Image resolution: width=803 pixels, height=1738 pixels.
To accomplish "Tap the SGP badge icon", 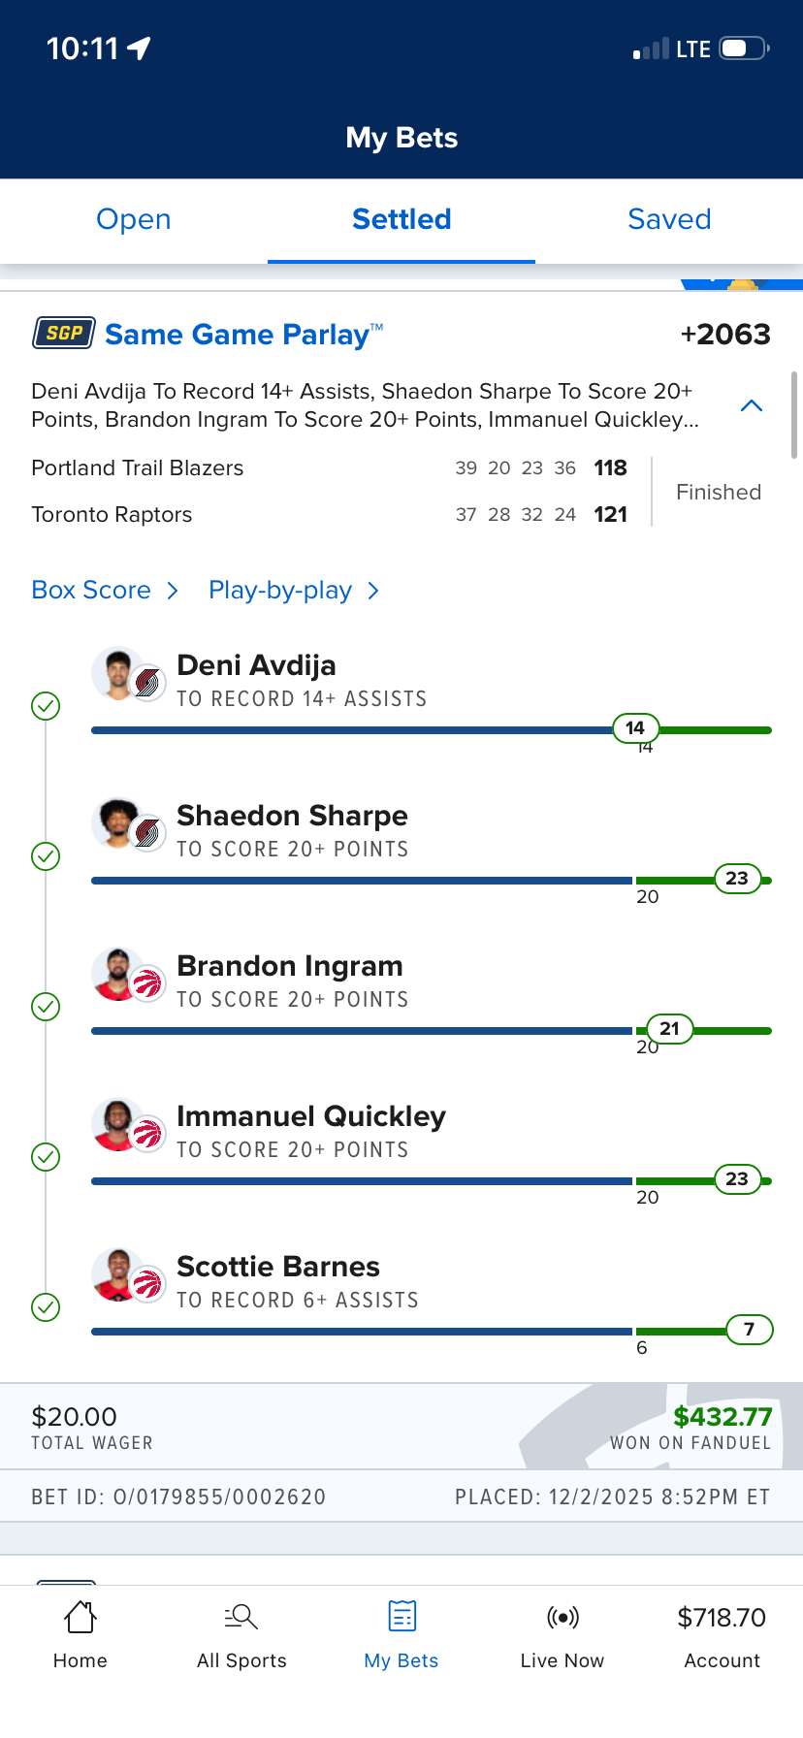I will (x=64, y=334).
